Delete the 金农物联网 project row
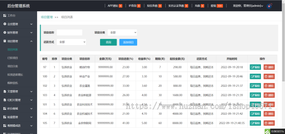The image size is (285, 134). pyautogui.click(x=269, y=123)
